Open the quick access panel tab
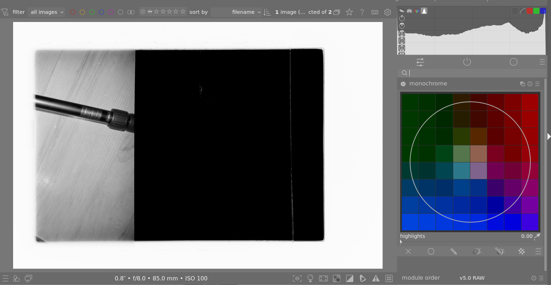This screenshot has width=551, height=285. coord(420,62)
